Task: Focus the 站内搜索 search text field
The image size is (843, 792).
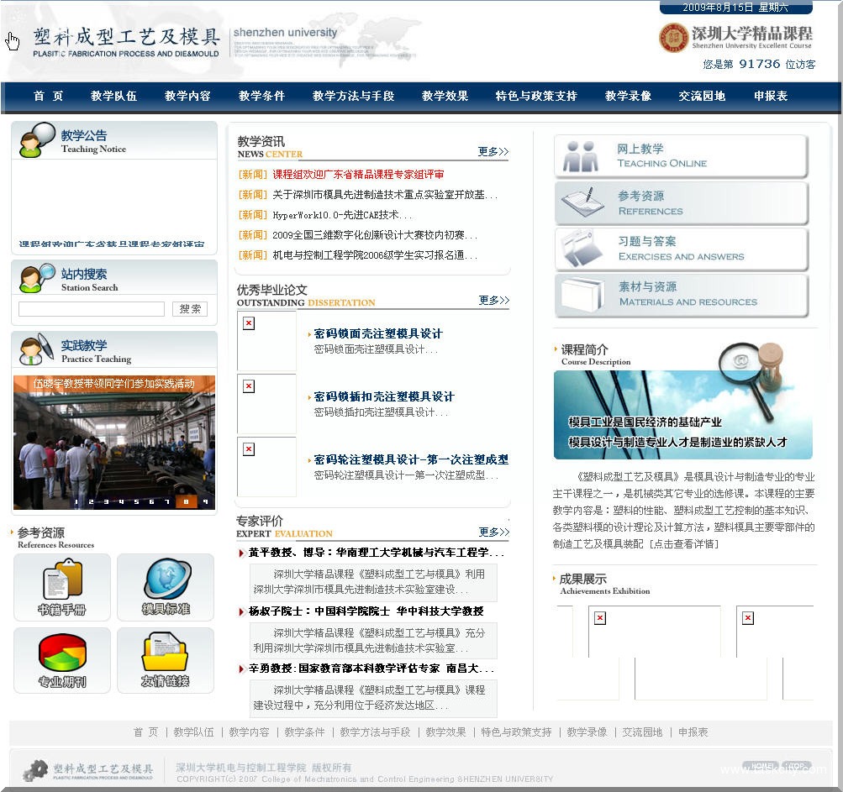Action: click(92, 309)
